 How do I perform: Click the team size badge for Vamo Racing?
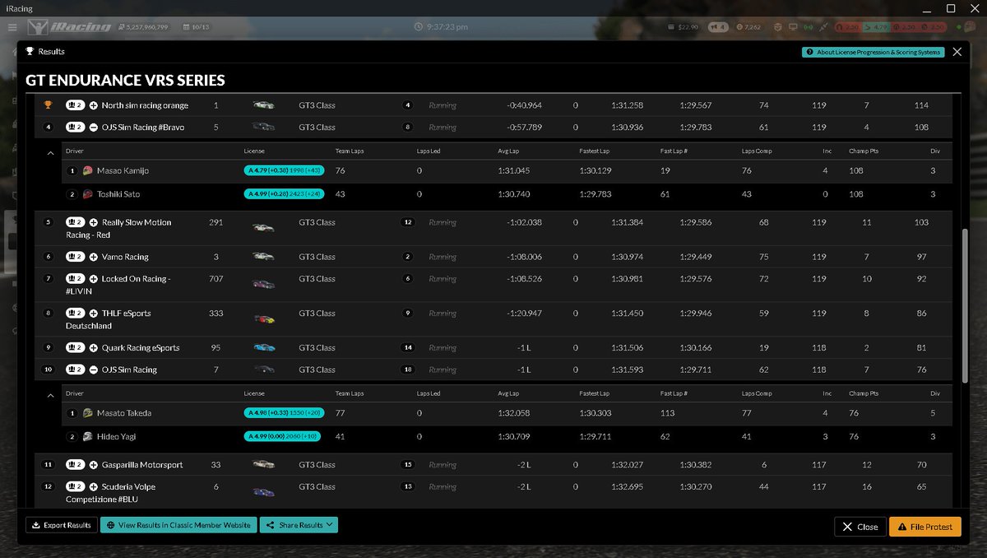tap(75, 257)
